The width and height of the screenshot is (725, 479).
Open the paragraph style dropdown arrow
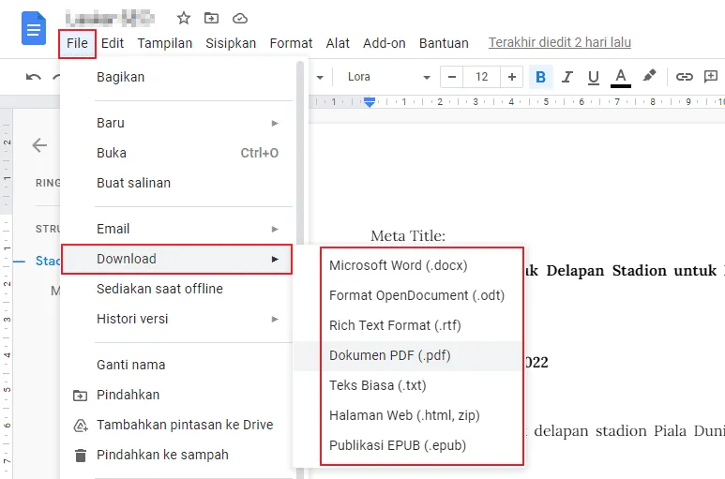[x=320, y=77]
